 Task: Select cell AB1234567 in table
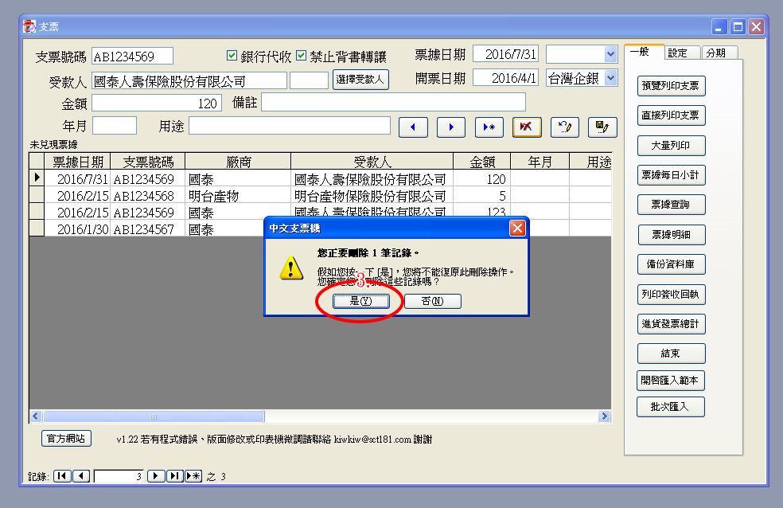pyautogui.click(x=147, y=229)
